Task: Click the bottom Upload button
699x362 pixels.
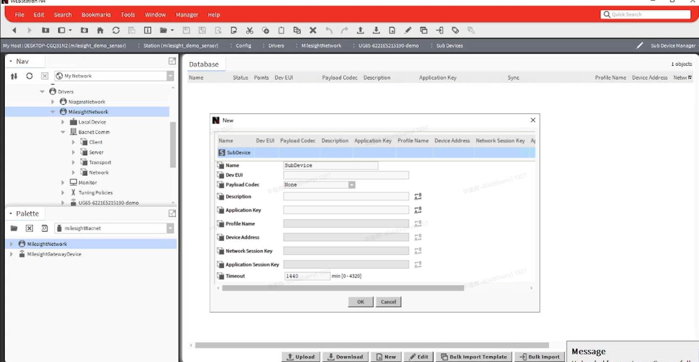Action: click(301, 357)
